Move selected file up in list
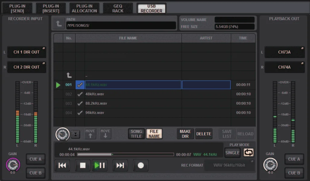Screen dimensions: 310x181 tap(90, 134)
